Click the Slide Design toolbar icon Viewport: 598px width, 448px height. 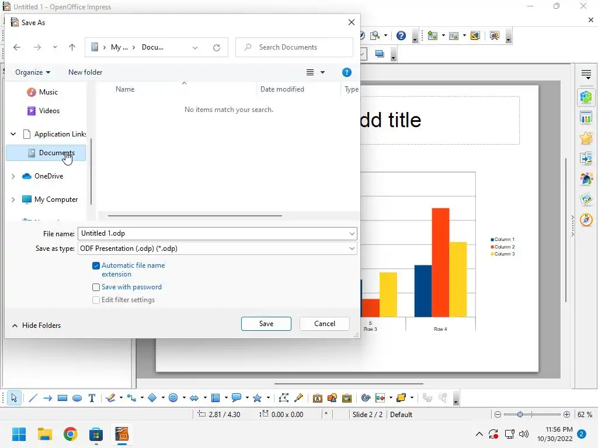pos(475,36)
